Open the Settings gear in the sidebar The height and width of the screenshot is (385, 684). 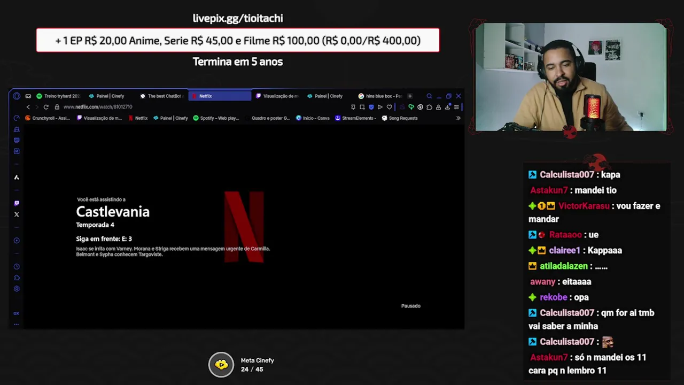(x=17, y=289)
